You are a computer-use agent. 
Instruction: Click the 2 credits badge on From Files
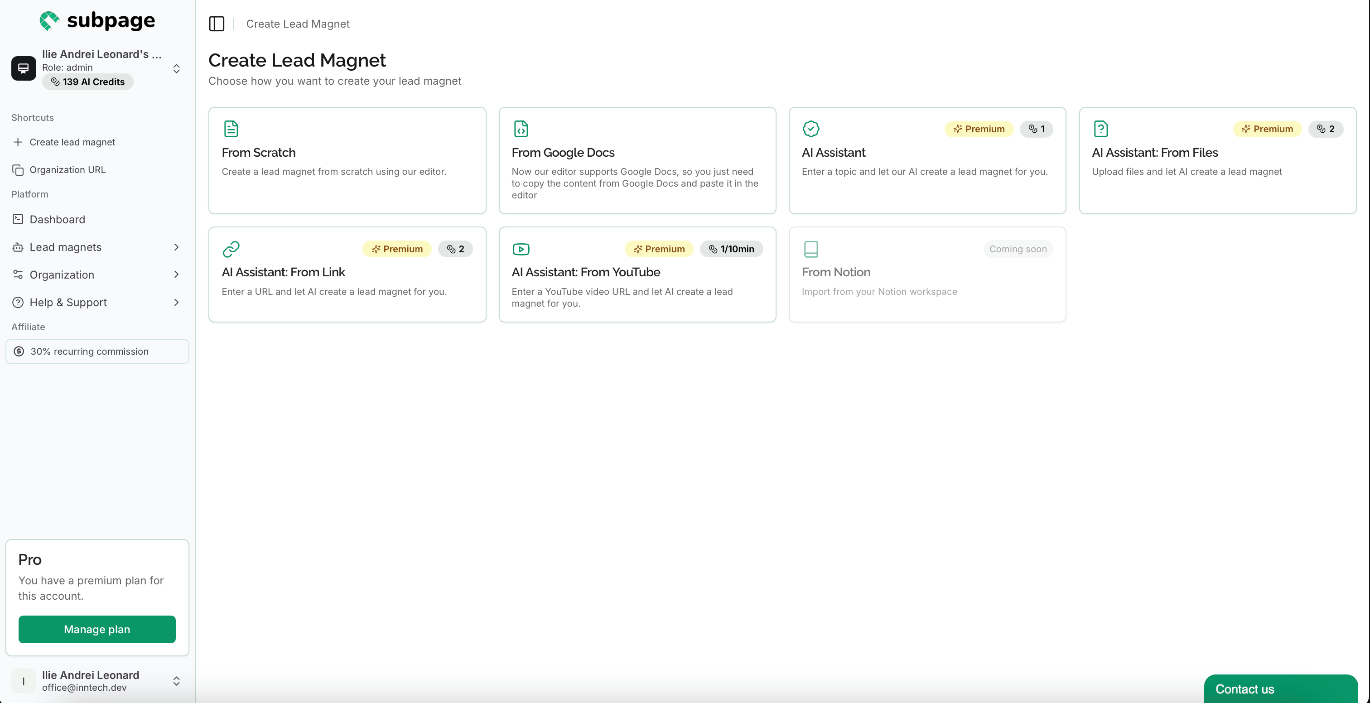click(1326, 129)
